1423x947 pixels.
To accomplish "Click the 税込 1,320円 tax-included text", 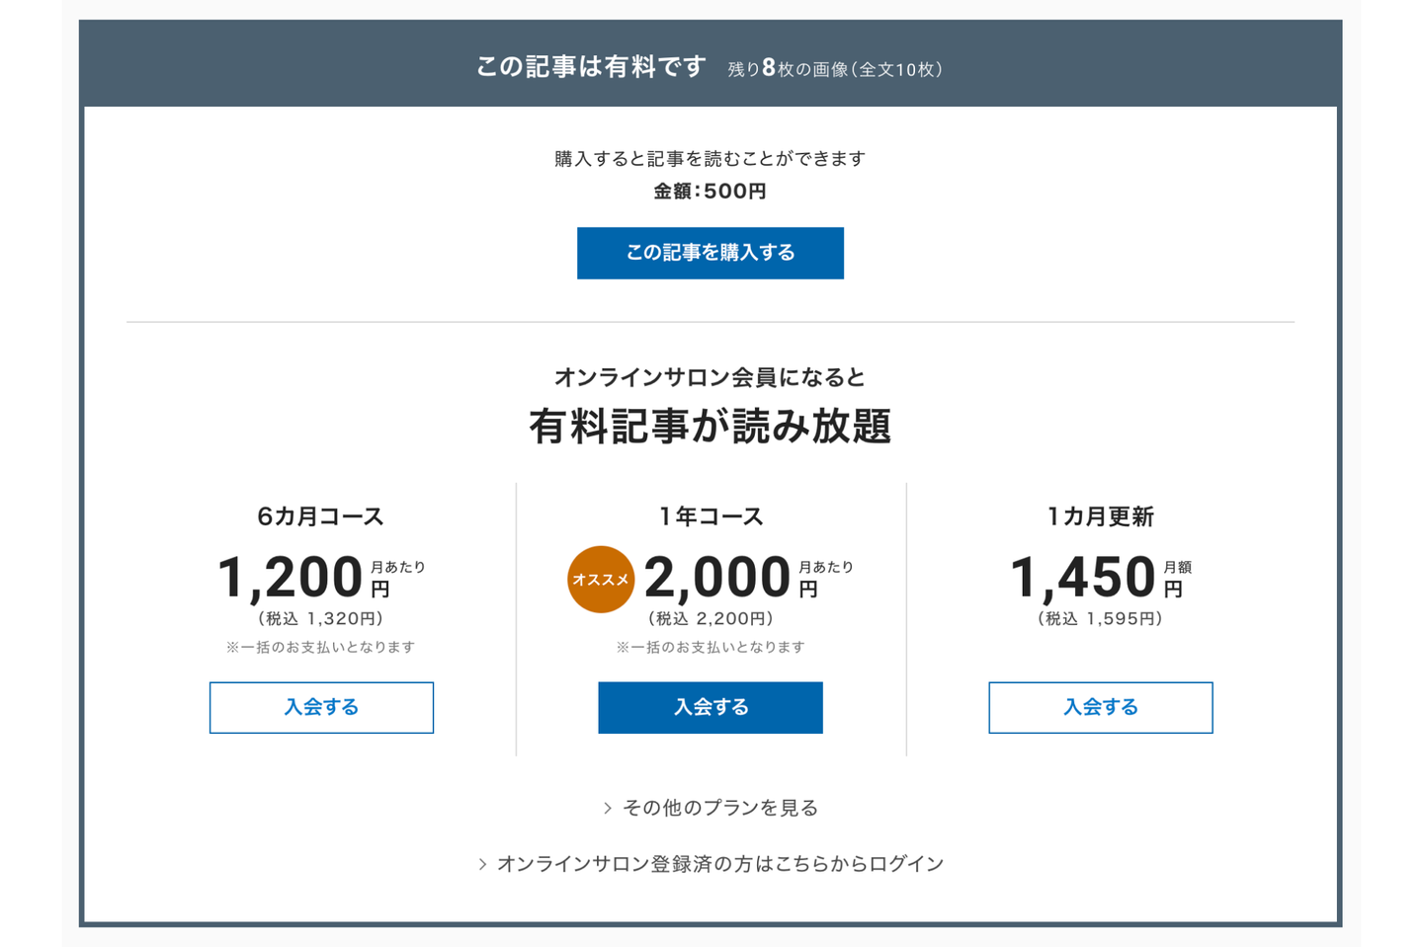I will point(320,619).
